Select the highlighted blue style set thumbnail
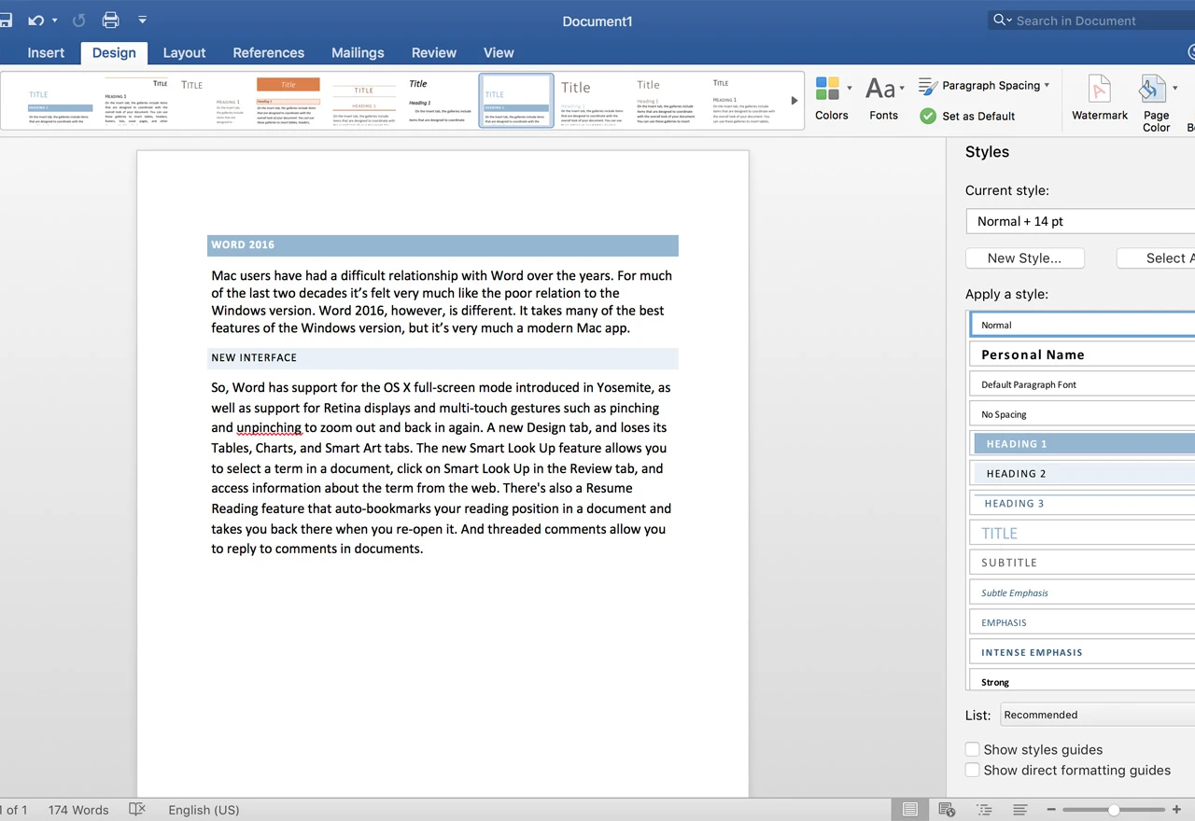 coord(516,101)
